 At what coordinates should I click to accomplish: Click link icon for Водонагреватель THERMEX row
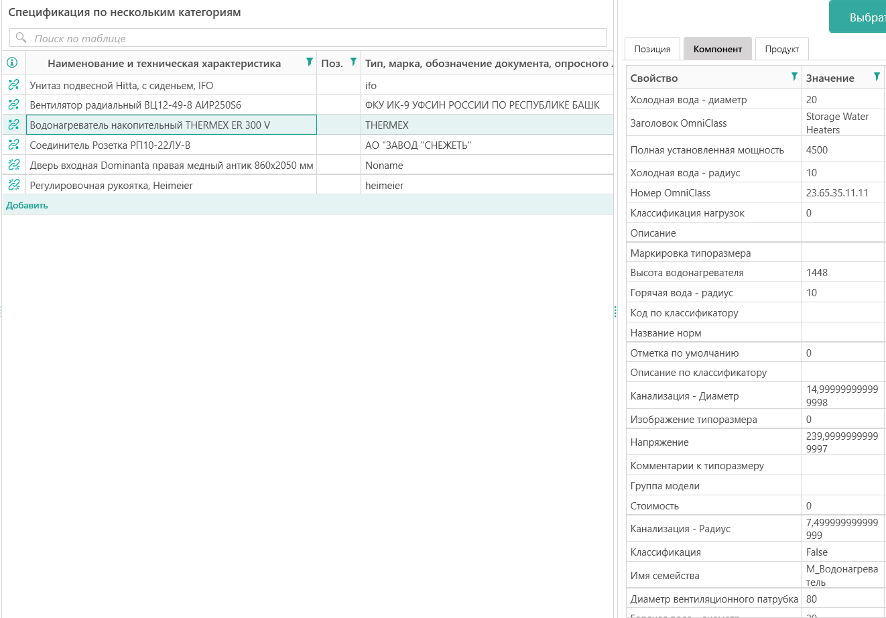coord(13,125)
